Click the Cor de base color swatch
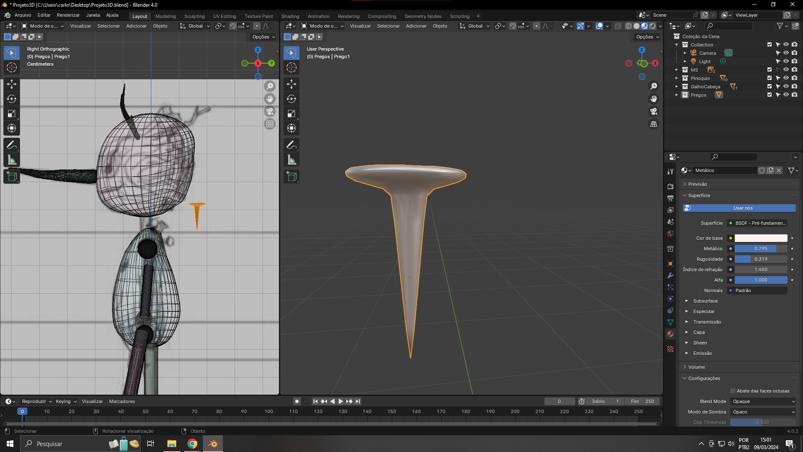 (x=761, y=238)
